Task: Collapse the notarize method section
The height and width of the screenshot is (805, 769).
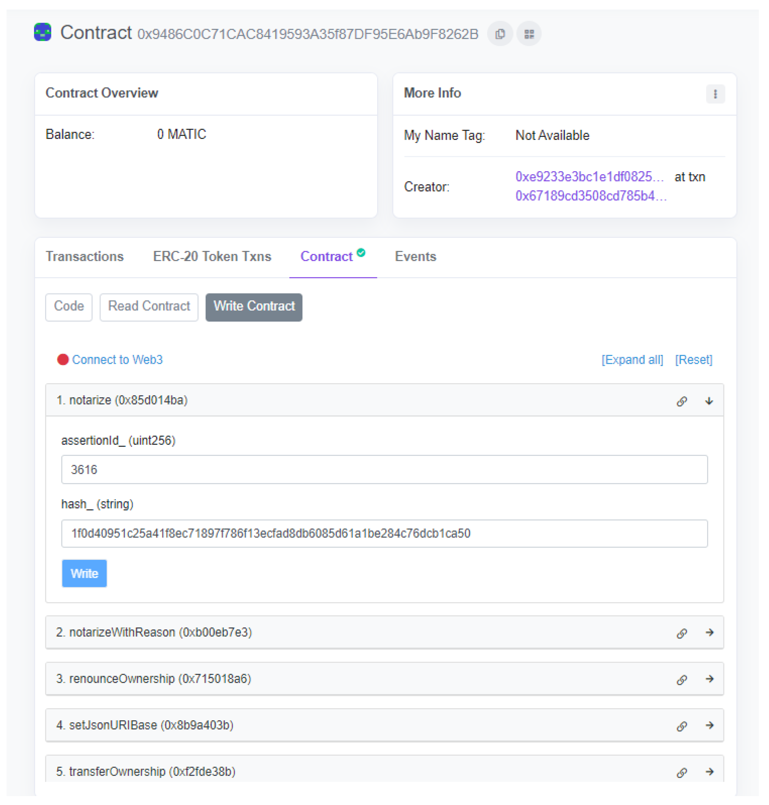Action: click(709, 401)
